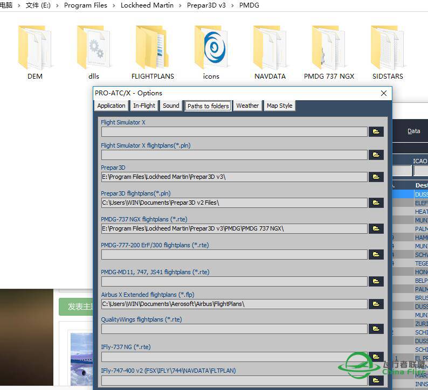This screenshot has width=428, height=390.
Task: Switch to the Application tab
Action: 111,106
